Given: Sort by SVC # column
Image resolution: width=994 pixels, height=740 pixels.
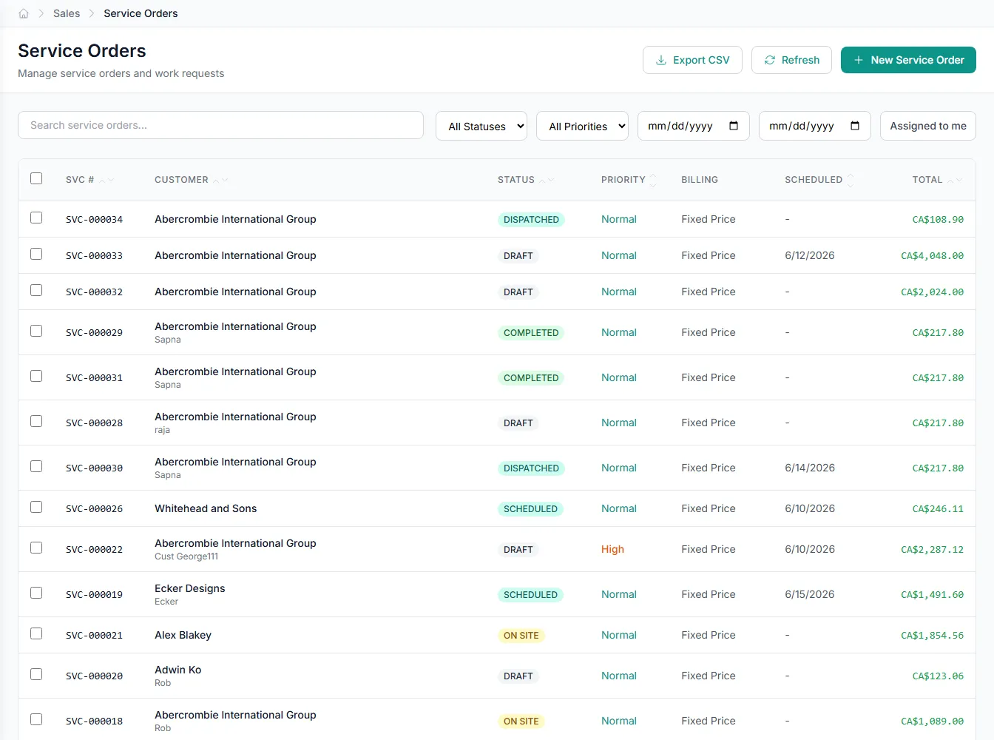Looking at the screenshot, I should [89, 180].
